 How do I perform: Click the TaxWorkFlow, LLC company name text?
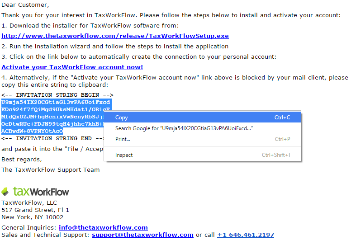29,202
